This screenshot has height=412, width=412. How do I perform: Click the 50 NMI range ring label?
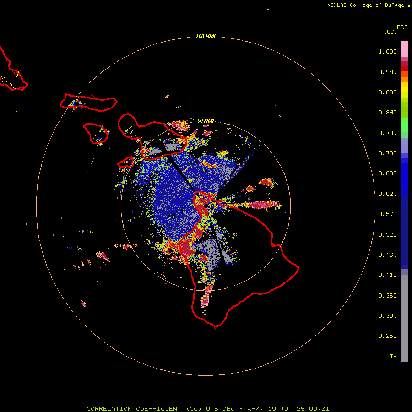pos(206,121)
